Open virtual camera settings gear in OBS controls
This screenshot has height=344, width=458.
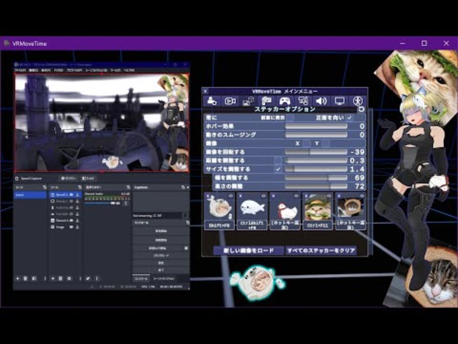[x=186, y=248]
